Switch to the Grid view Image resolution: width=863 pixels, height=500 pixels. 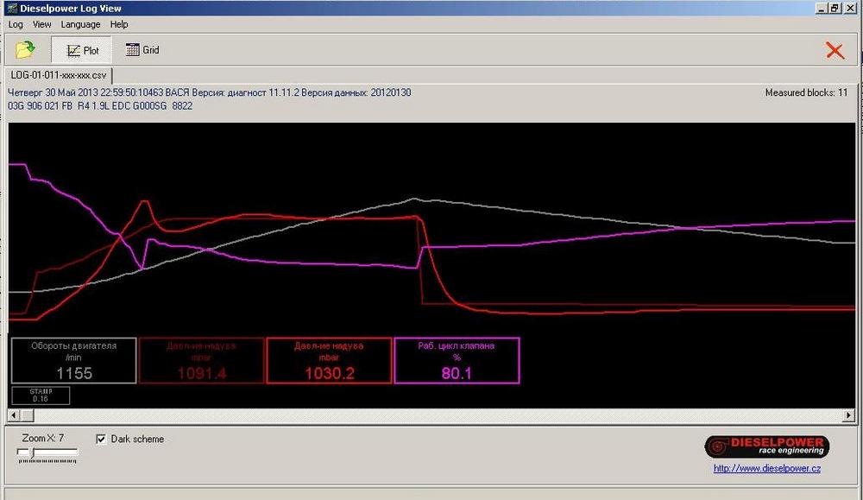pyautogui.click(x=142, y=50)
